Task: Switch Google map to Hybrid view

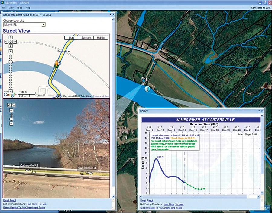Action: pos(101,38)
